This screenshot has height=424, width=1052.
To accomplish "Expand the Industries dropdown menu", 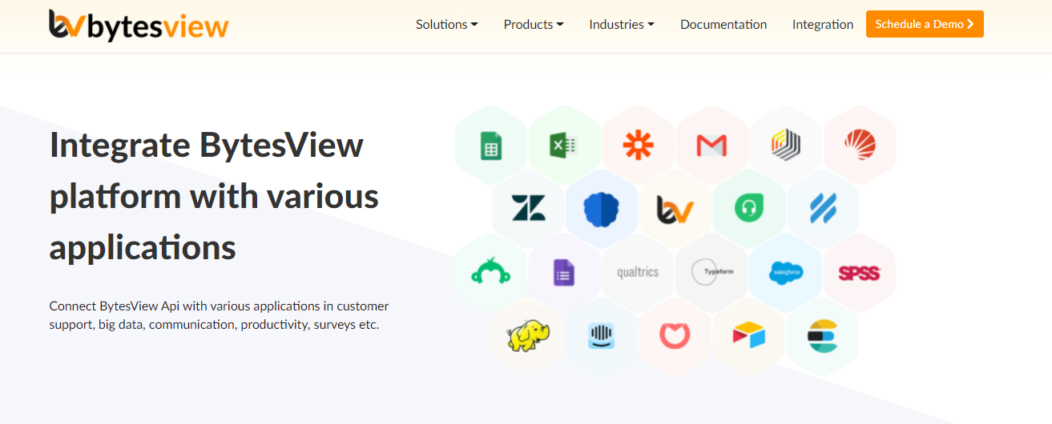I will (622, 24).
